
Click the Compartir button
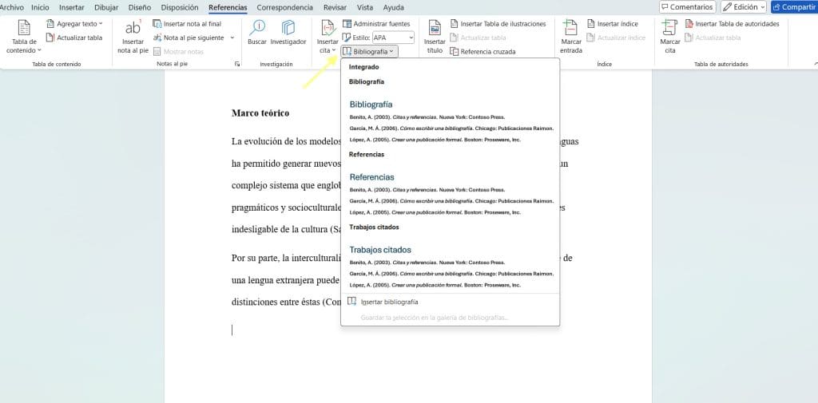pos(794,6)
